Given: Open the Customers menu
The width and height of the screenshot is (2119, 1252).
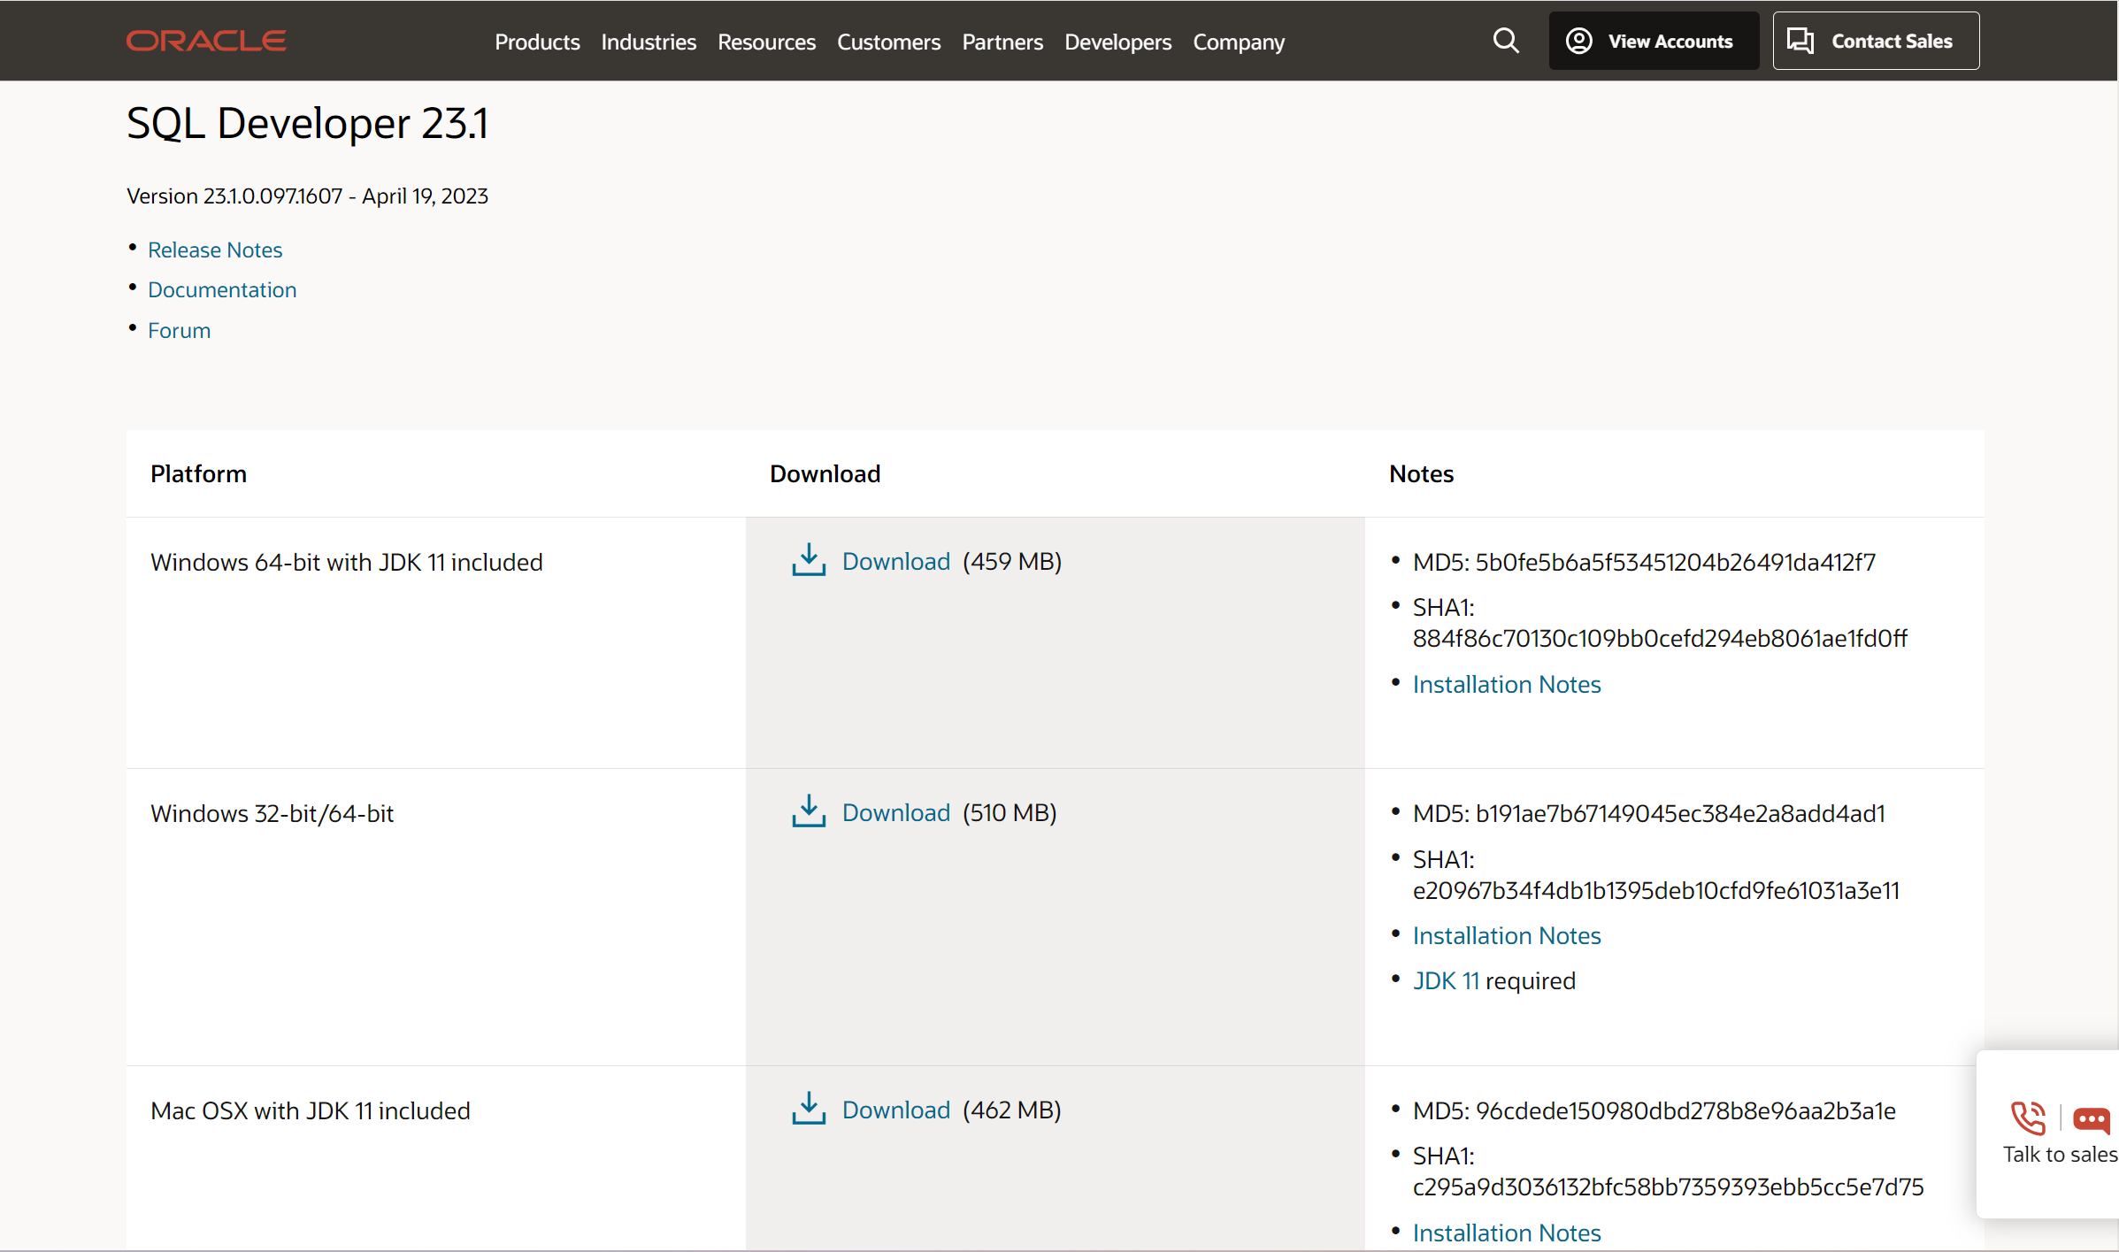Looking at the screenshot, I should 888,42.
